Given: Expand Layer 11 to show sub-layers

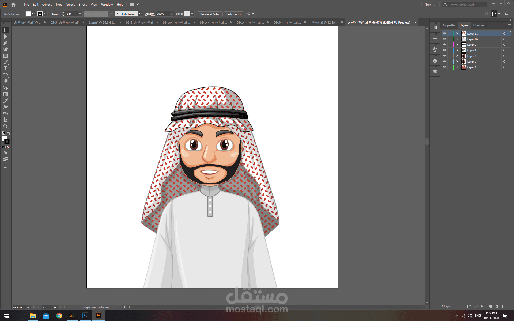Looking at the screenshot, I should coord(457,33).
